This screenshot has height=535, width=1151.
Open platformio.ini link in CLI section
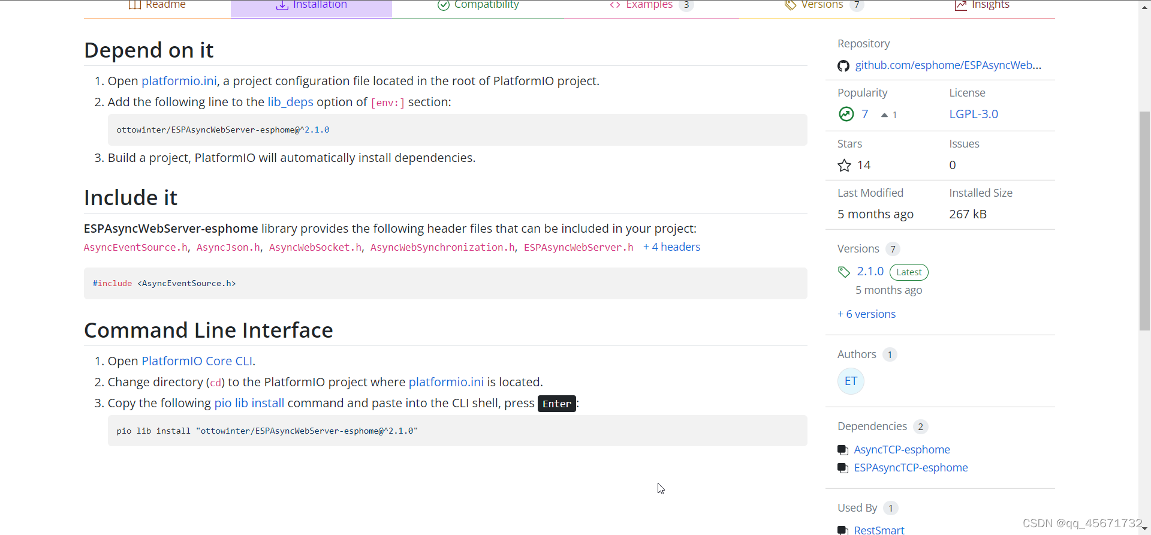pyautogui.click(x=446, y=382)
